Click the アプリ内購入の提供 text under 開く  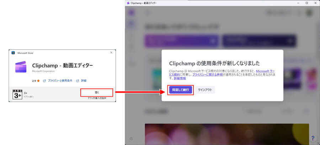pos(97,98)
